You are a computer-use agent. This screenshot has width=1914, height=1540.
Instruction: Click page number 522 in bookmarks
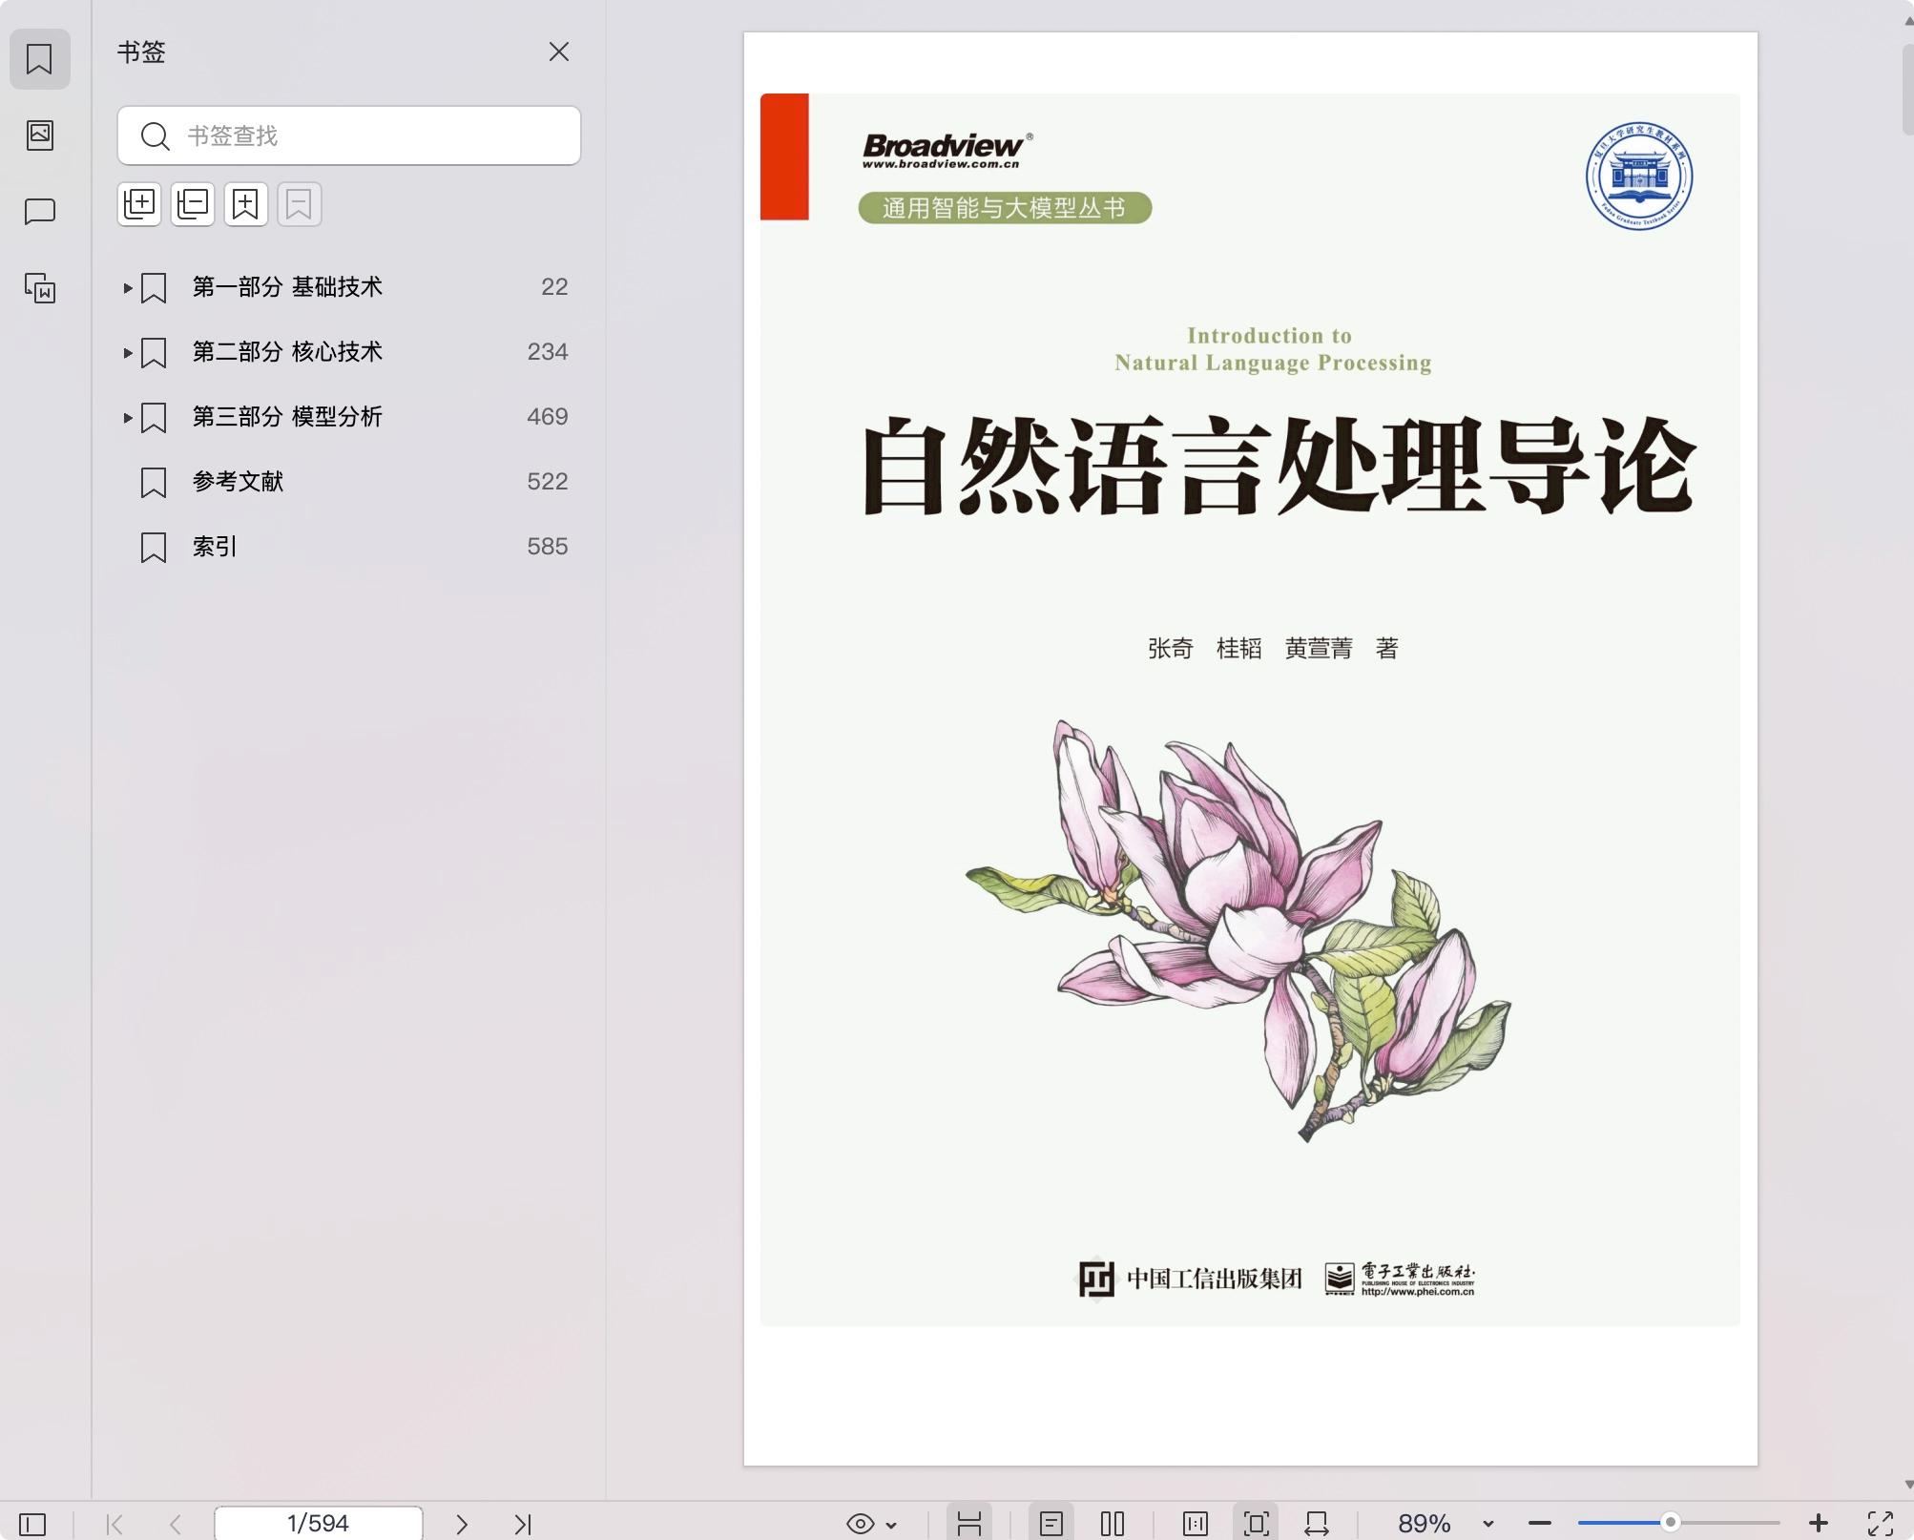tap(548, 482)
